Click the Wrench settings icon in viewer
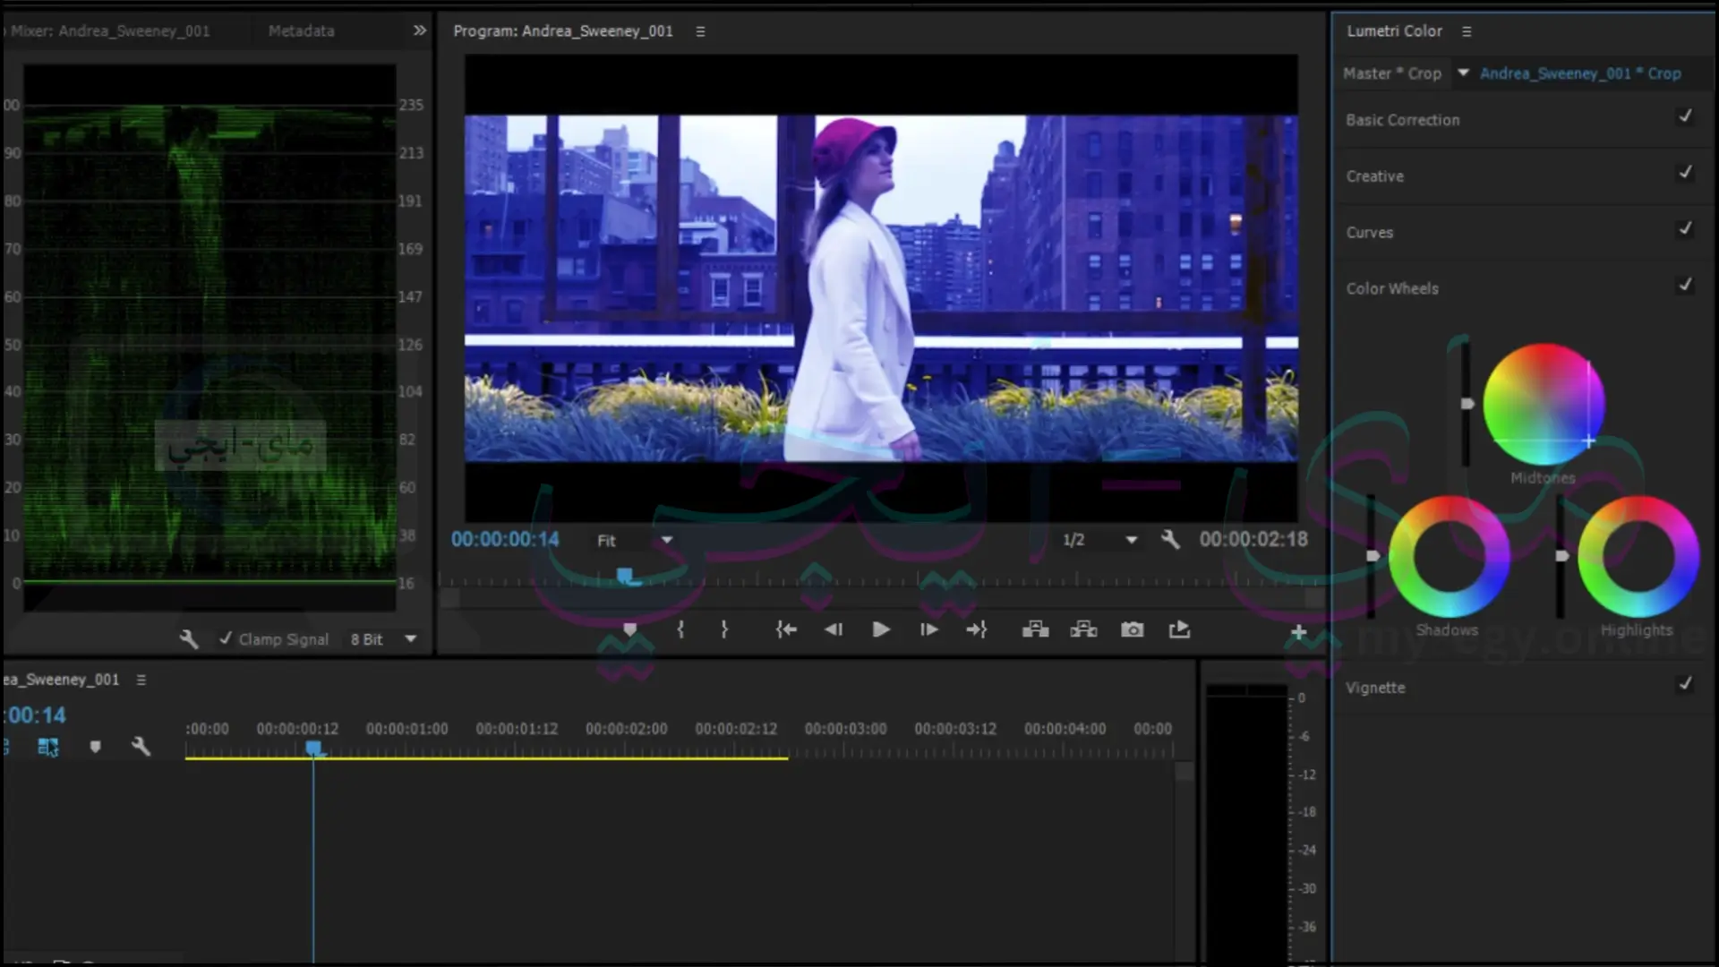This screenshot has width=1719, height=967. pos(1170,540)
